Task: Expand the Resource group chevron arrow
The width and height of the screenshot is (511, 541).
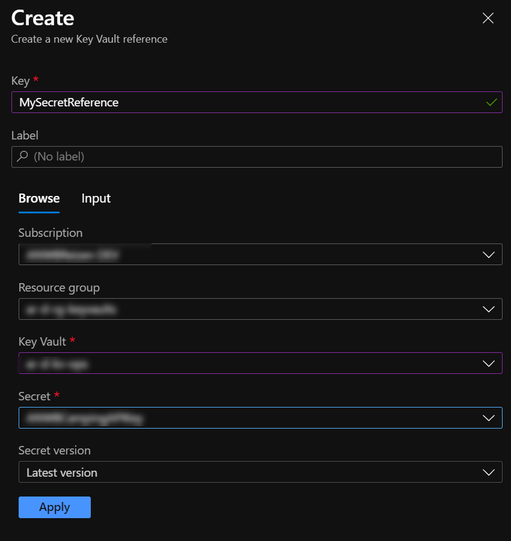Action: pyautogui.click(x=489, y=309)
